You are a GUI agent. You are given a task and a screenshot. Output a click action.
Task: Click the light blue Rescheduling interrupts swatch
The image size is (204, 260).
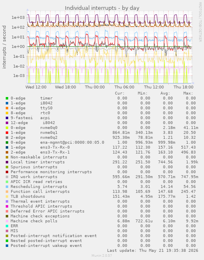click(7, 187)
